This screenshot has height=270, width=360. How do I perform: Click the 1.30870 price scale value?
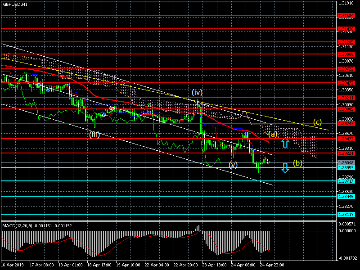tap(346, 61)
